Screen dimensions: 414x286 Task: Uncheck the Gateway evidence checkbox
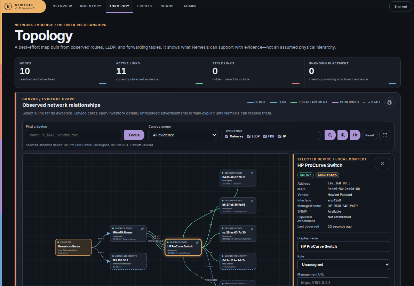(x=226, y=136)
